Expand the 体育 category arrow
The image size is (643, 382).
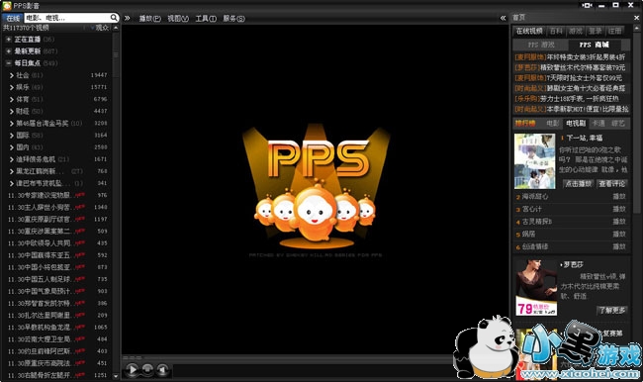[12, 99]
